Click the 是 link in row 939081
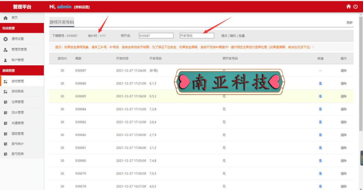Image resolution: width=363 pixels, height=190 pixels. pyautogui.click(x=320, y=148)
